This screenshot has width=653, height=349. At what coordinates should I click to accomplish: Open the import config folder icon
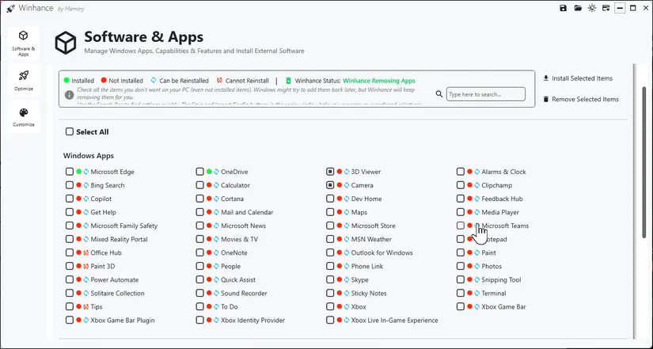click(x=578, y=8)
